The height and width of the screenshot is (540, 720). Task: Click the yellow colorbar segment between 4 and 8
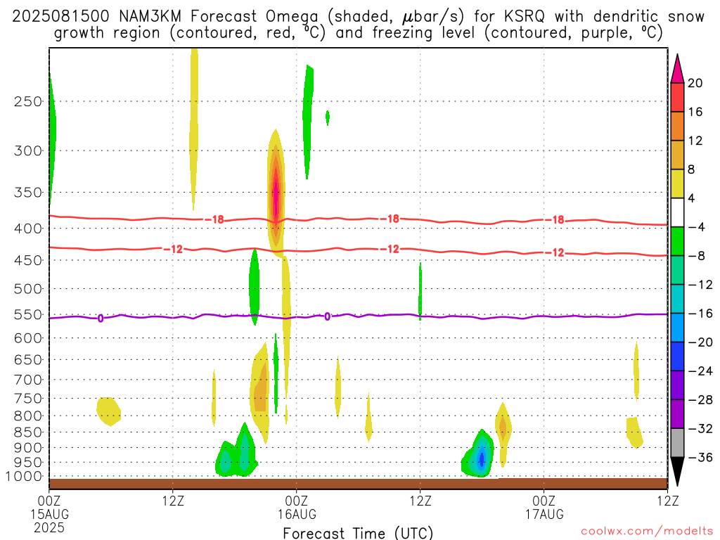pyautogui.click(x=677, y=184)
